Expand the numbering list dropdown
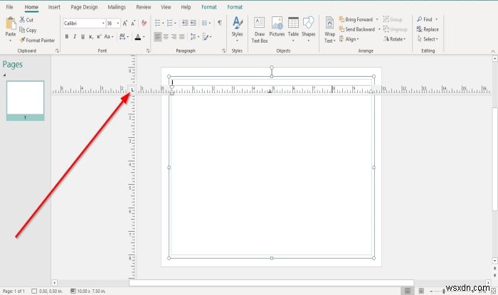498x295 pixels. point(175,23)
